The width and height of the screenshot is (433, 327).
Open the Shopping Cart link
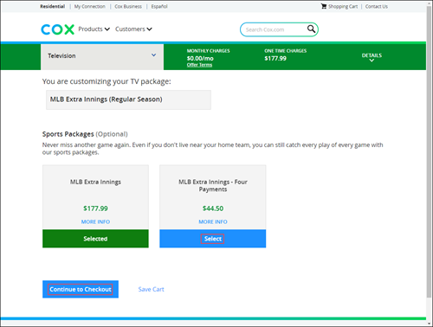[343, 6]
